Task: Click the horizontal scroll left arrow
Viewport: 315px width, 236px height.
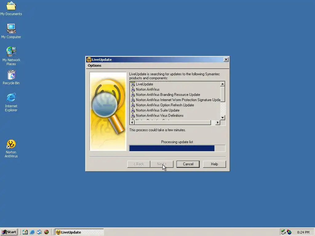Action: tap(132, 122)
